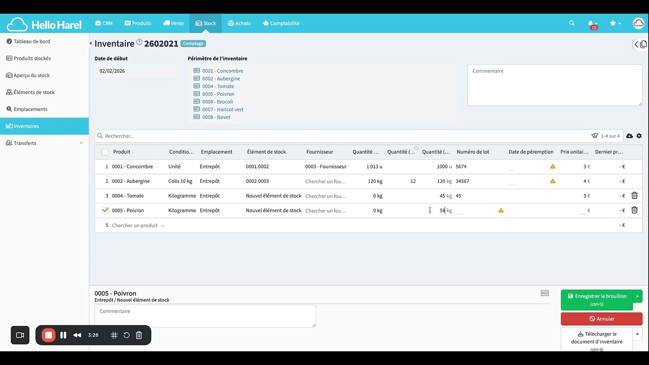Screen dimensions: 649x365
Task: Expand the Télécharger document options arrow
Action: tap(637, 334)
